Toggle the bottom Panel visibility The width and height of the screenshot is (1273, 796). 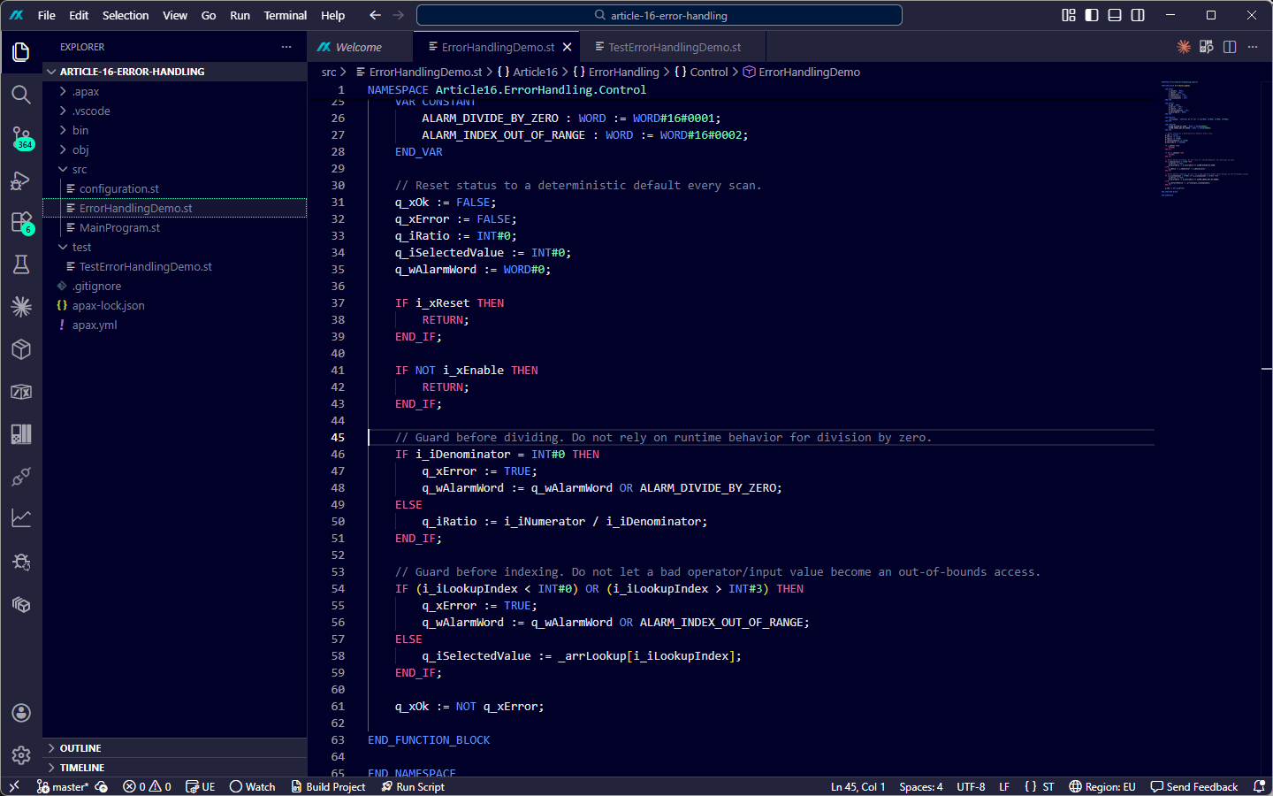(1115, 15)
